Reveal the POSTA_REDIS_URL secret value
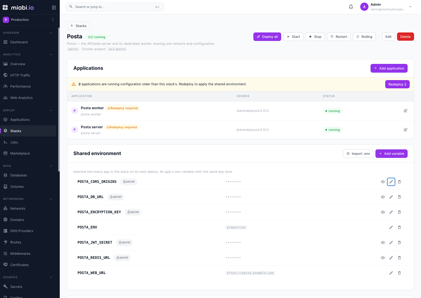This screenshot has width=421, height=298. pos(383,258)
